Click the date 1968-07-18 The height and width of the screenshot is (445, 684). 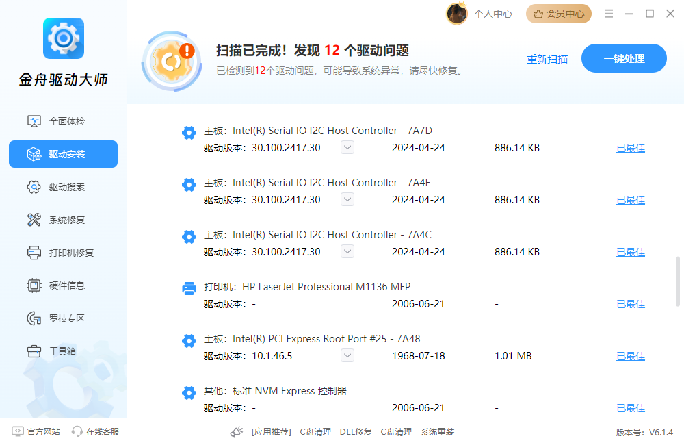click(419, 356)
